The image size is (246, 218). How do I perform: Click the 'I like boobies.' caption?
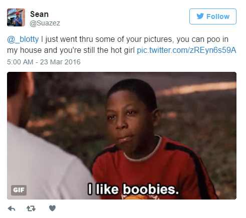[133, 189]
